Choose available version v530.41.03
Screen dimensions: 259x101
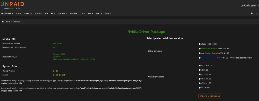point(200,83)
